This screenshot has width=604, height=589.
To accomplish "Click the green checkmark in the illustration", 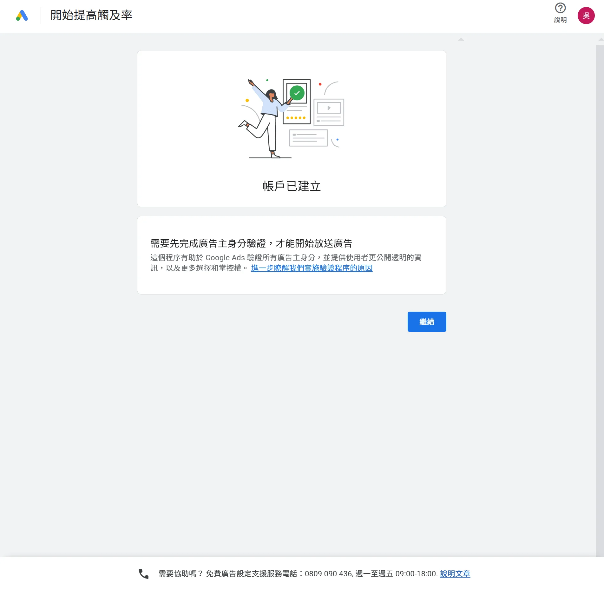I will pos(297,93).
